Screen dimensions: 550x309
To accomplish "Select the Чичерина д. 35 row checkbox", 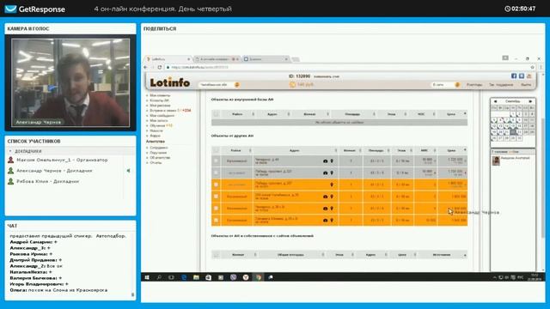I will tap(216, 209).
